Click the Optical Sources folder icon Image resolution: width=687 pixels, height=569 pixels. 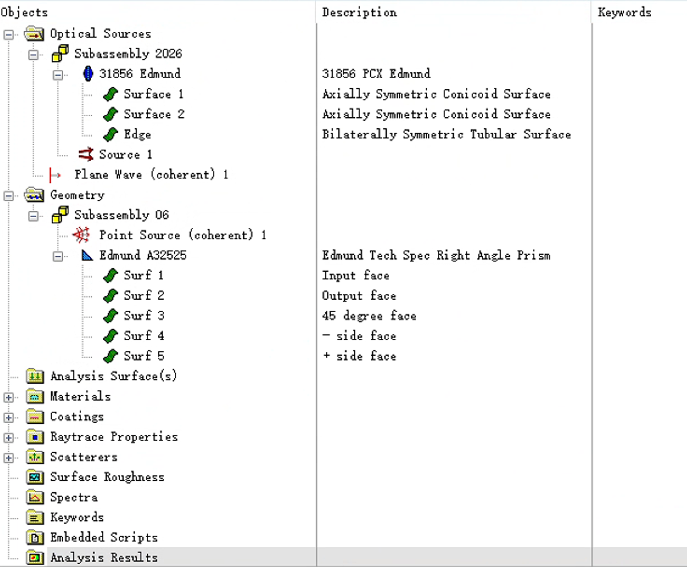[x=35, y=34]
